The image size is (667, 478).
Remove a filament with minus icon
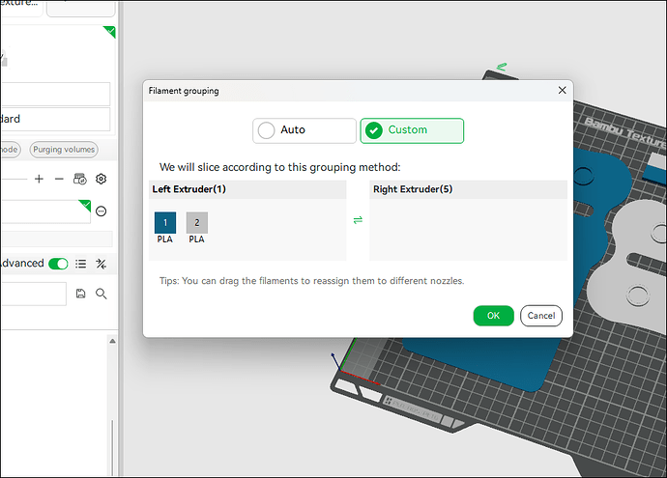click(x=59, y=179)
